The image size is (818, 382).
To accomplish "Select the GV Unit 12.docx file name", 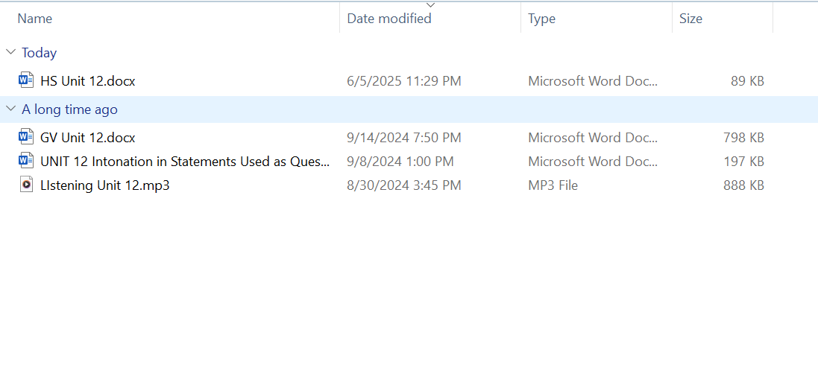I will click(x=88, y=137).
